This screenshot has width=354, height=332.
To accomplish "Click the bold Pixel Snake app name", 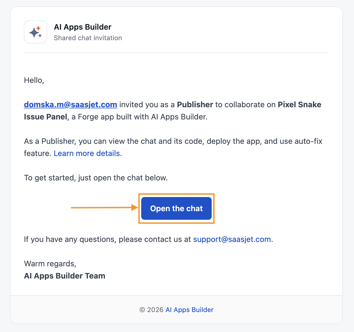I will (300, 104).
